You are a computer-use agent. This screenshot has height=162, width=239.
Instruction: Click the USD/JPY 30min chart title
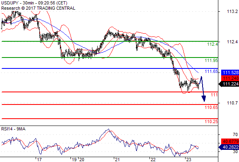coord(34,3)
